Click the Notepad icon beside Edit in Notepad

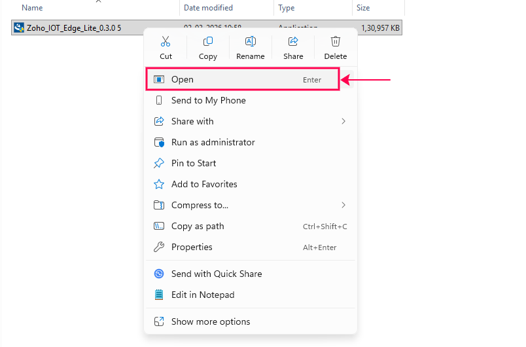click(x=159, y=295)
